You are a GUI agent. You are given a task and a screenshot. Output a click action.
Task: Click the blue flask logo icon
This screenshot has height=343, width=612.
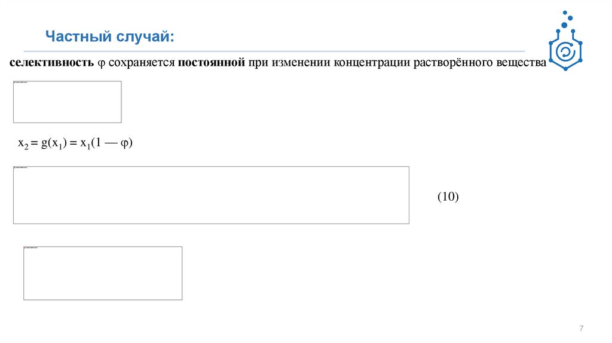(x=565, y=51)
